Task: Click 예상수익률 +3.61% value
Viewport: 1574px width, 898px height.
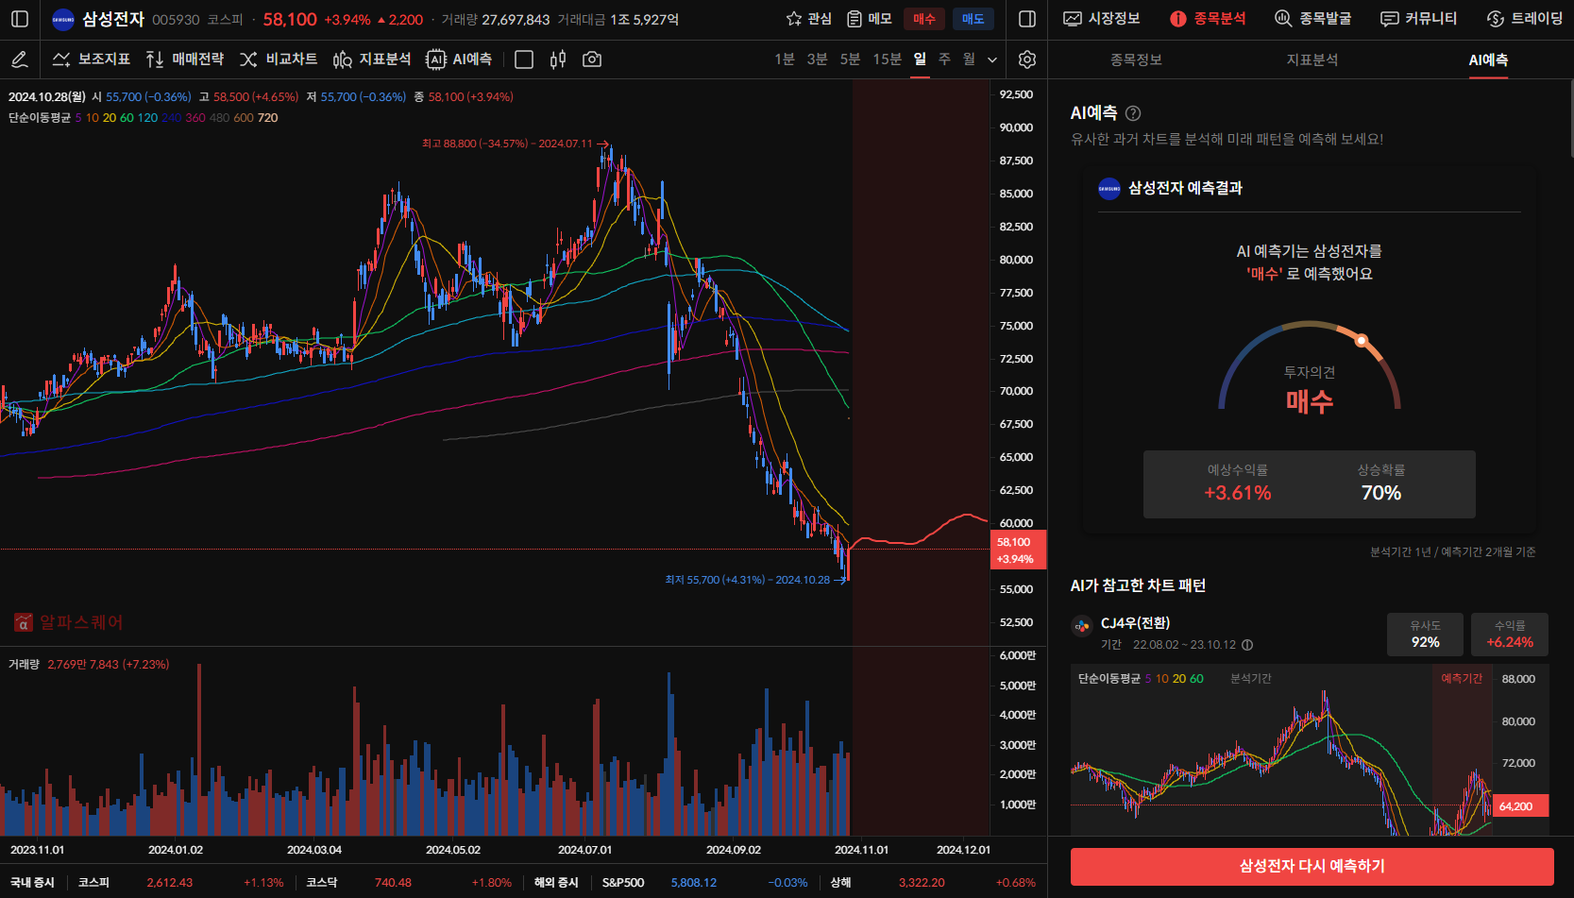Action: tap(1238, 493)
